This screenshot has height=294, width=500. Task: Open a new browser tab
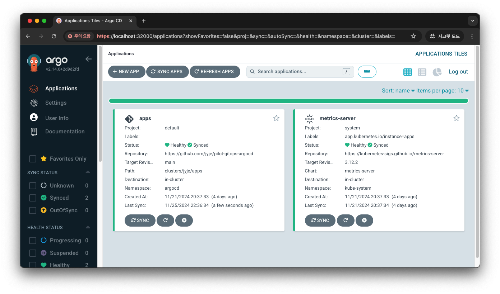(144, 21)
